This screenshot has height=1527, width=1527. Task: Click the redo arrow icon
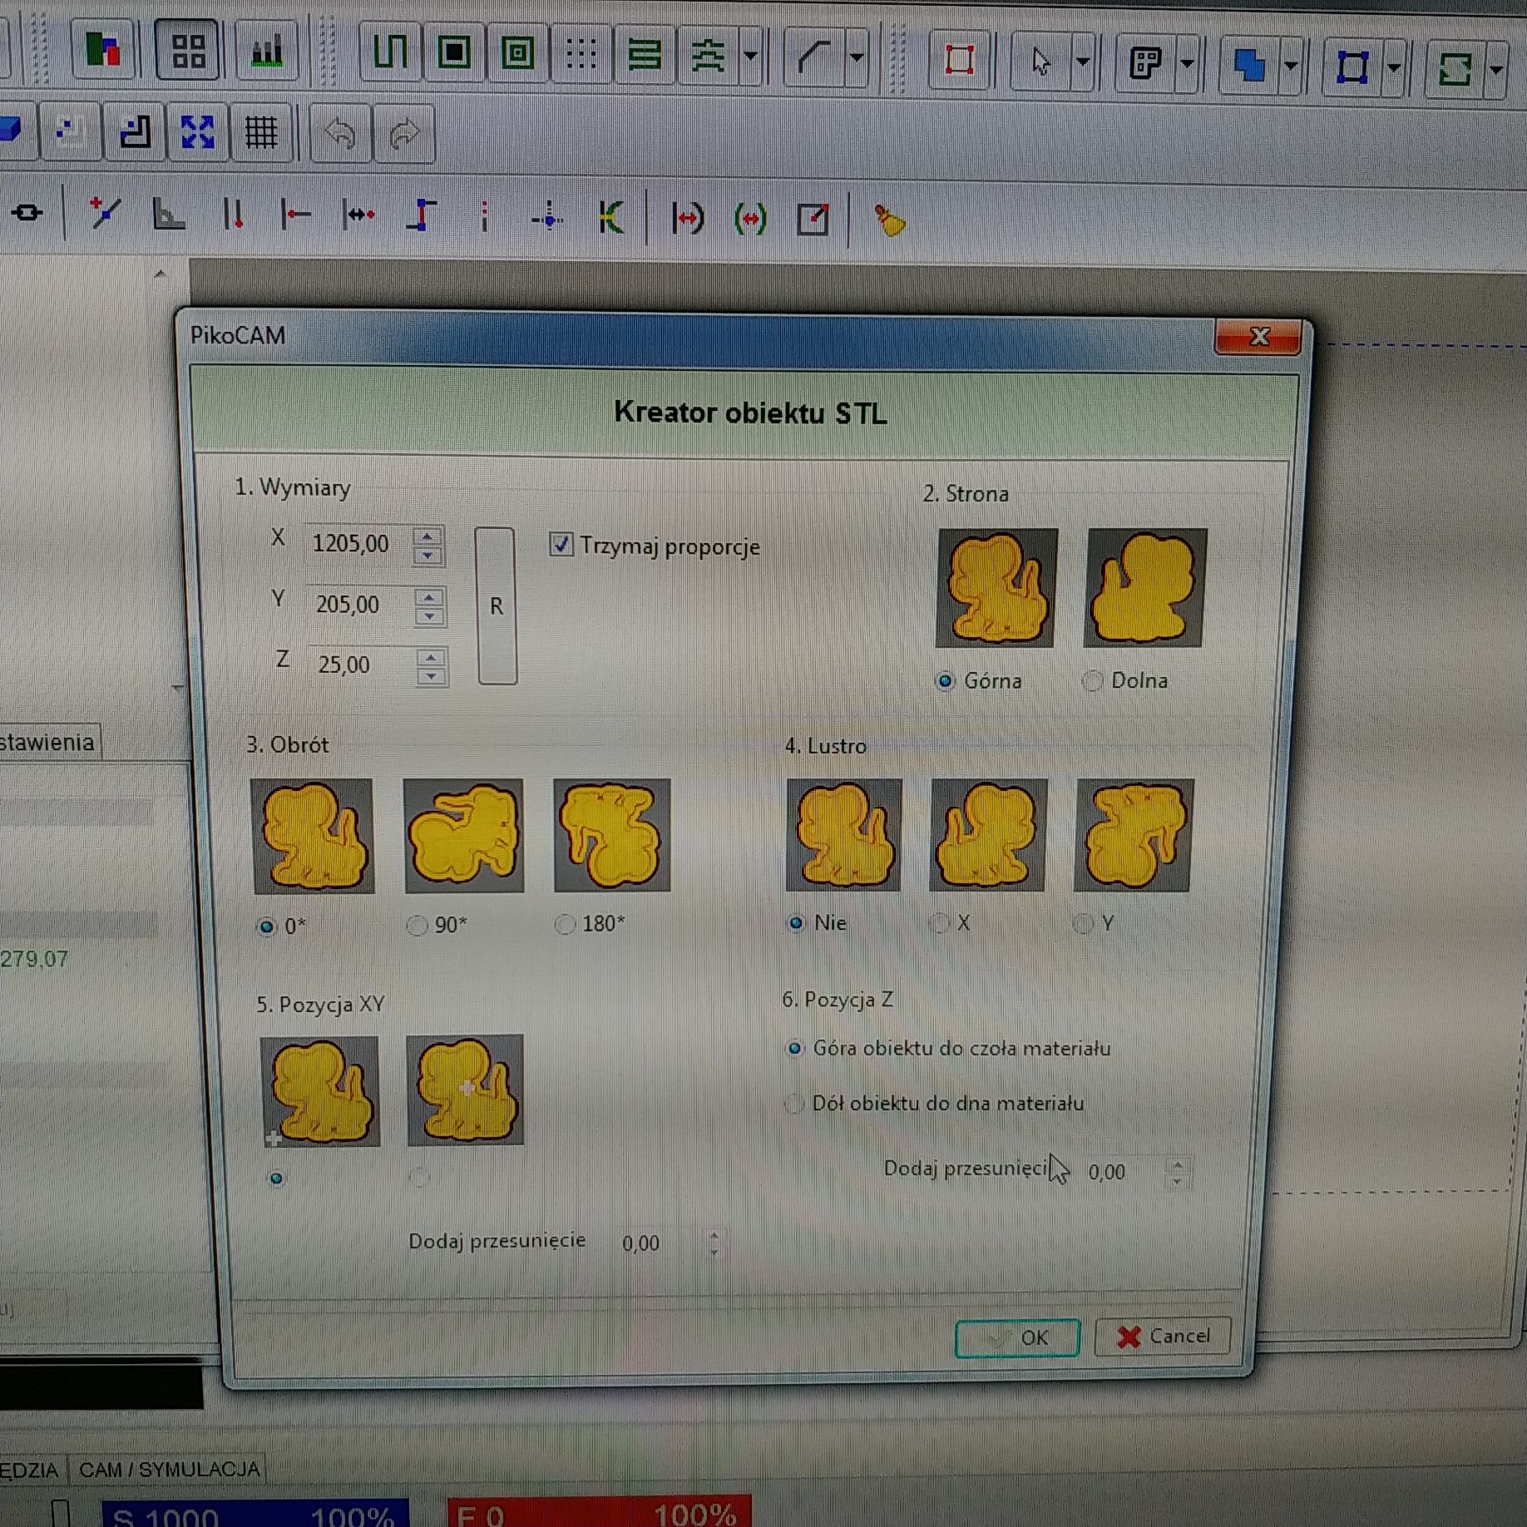coord(404,134)
